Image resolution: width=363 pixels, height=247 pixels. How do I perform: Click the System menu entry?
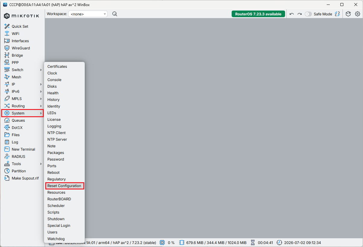(x=23, y=113)
